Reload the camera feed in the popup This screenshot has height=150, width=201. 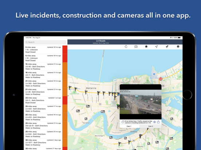(x=123, y=122)
